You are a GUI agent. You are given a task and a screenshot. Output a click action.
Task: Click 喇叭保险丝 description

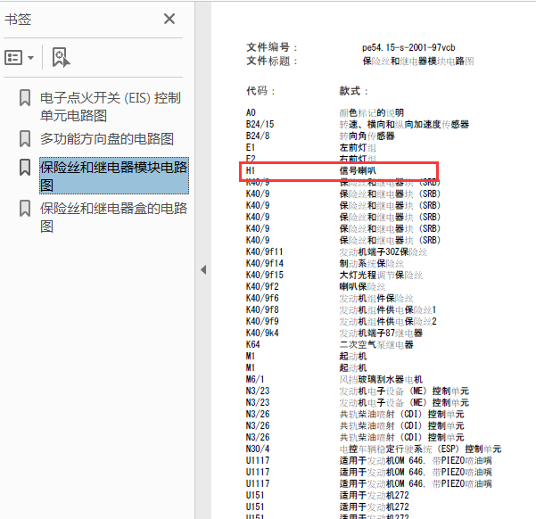point(362,286)
